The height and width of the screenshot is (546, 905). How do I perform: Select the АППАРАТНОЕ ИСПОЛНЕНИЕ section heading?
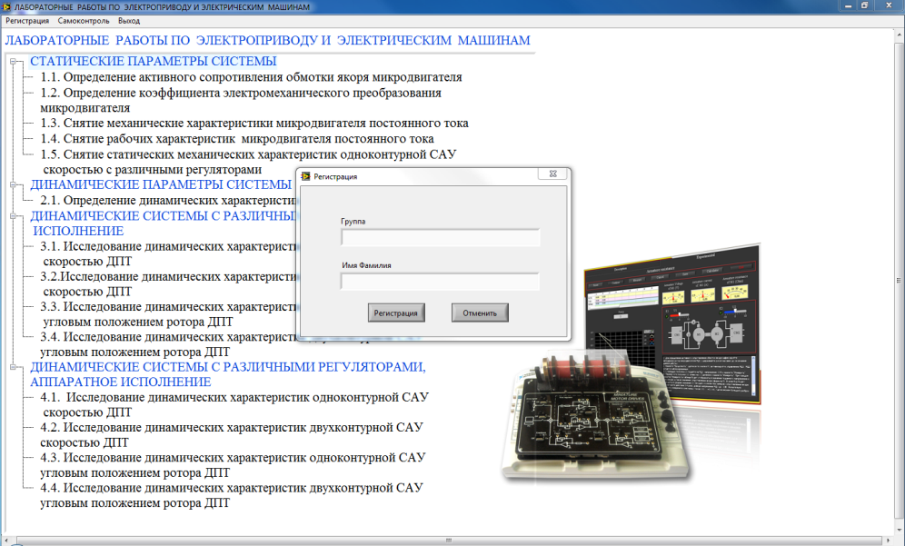(x=228, y=374)
